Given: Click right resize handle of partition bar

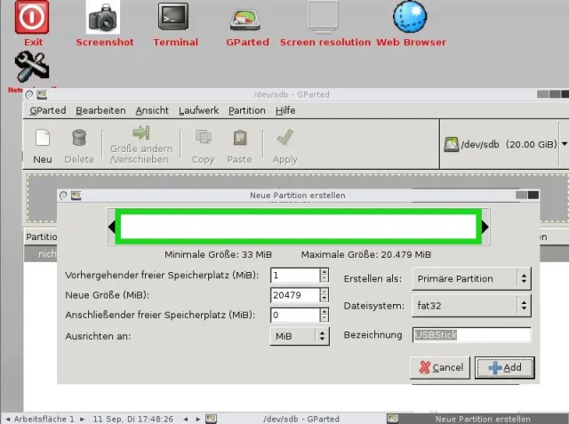Looking at the screenshot, I should point(485,227).
